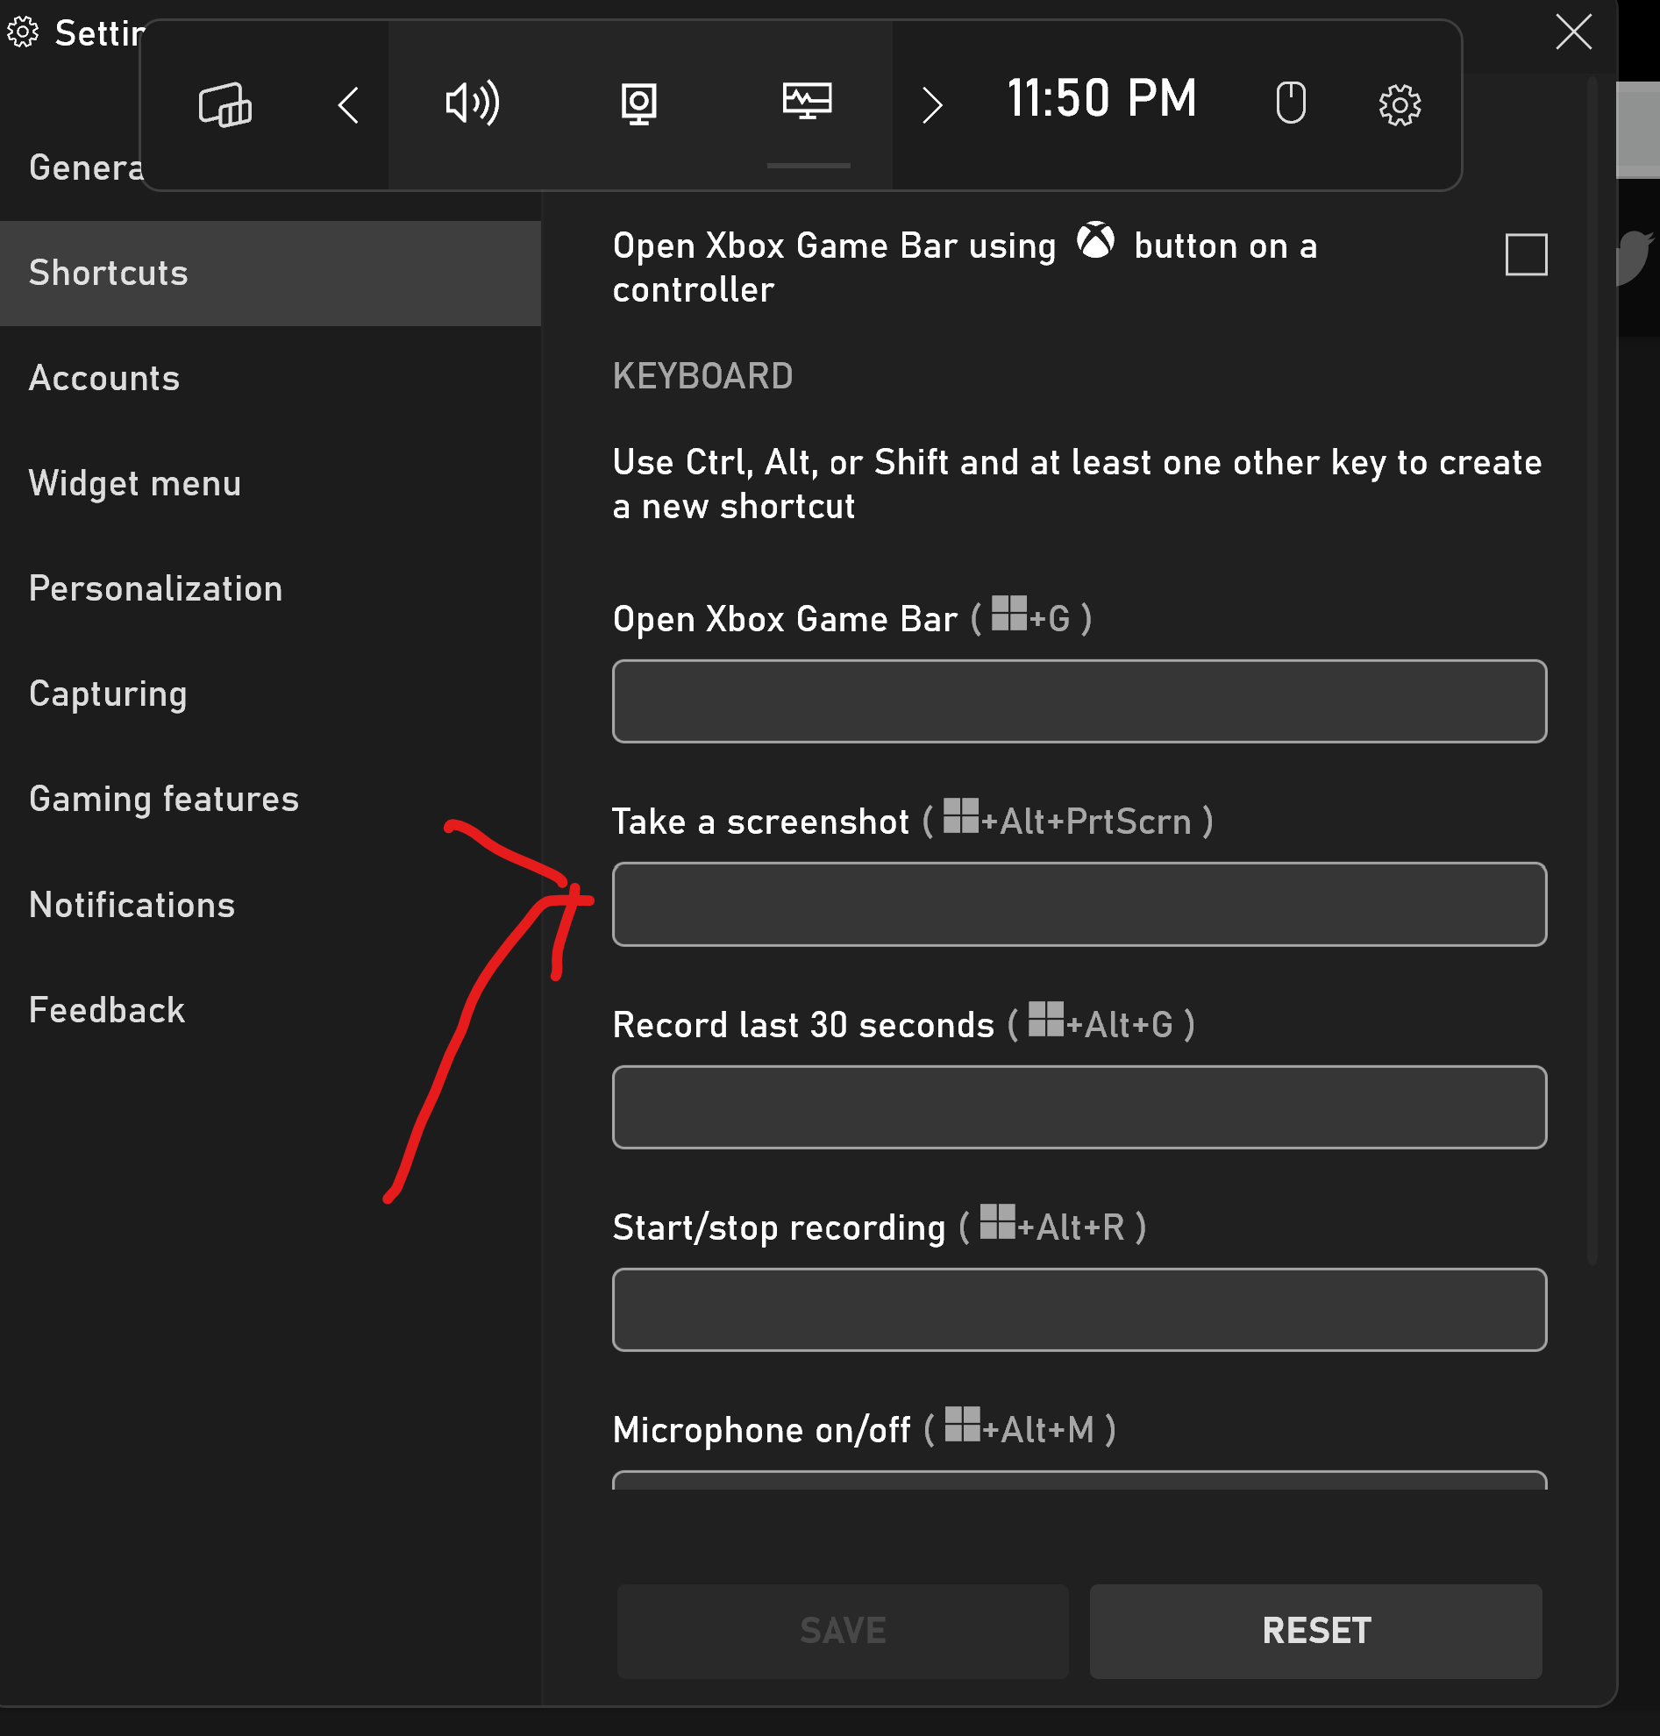Open the Capturing settings tab
The image size is (1660, 1736).
270,694
